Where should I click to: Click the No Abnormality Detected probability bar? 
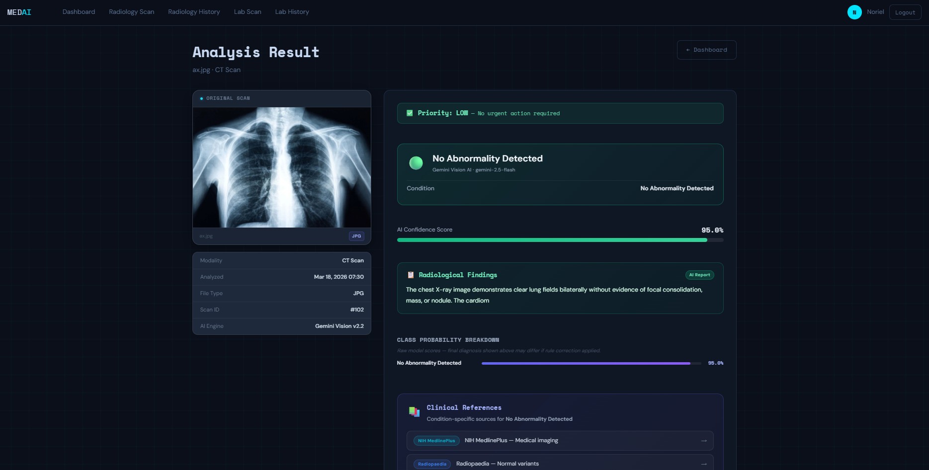point(591,363)
